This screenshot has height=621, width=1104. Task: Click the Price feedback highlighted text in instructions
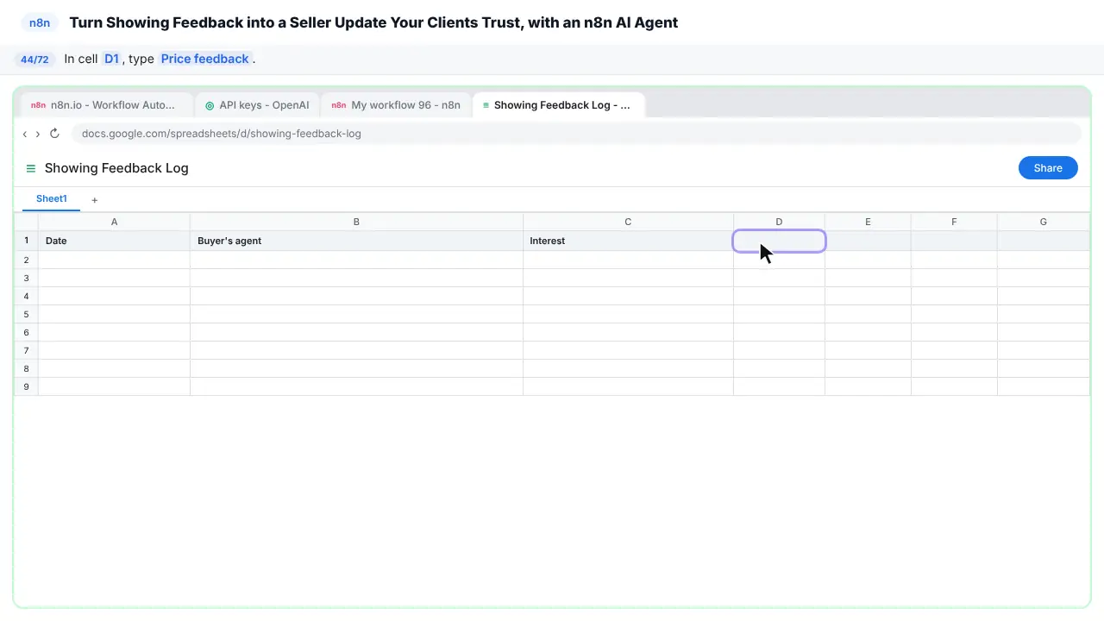(x=204, y=59)
